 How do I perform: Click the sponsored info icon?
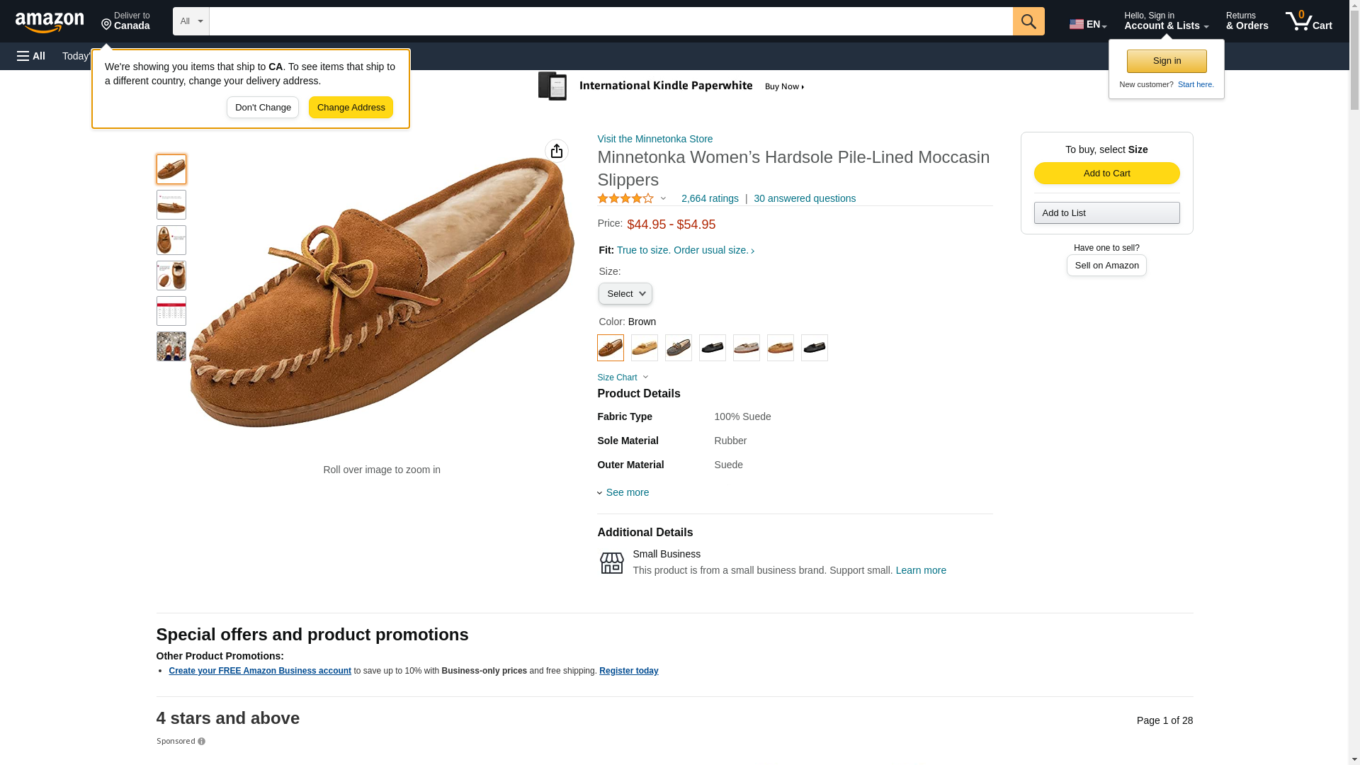(201, 742)
